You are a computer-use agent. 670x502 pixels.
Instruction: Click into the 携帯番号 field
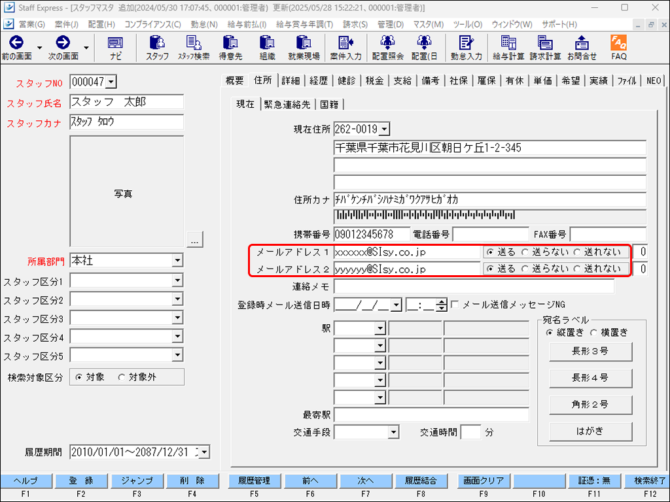pos(372,234)
